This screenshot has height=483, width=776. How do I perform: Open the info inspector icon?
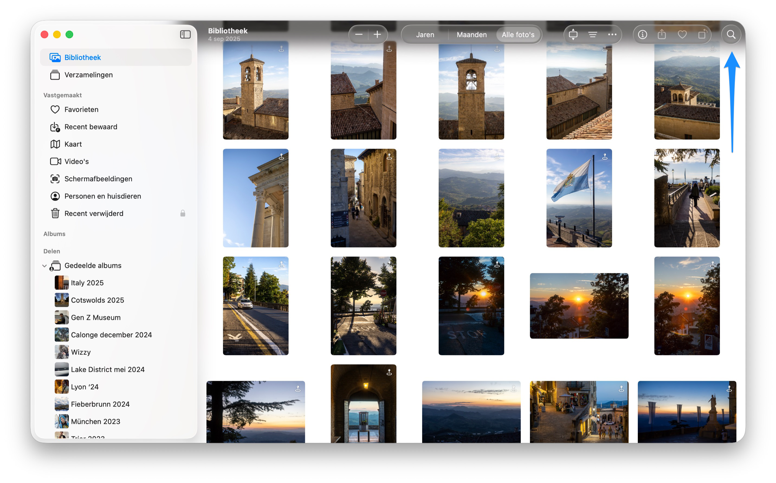642,35
